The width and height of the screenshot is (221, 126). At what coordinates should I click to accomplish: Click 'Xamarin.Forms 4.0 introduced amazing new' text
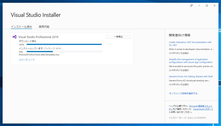(x=189, y=80)
